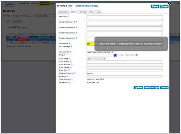Viewport: 181px width, 134px height.
Task: Click the Card Number input field
Action: 125,65
